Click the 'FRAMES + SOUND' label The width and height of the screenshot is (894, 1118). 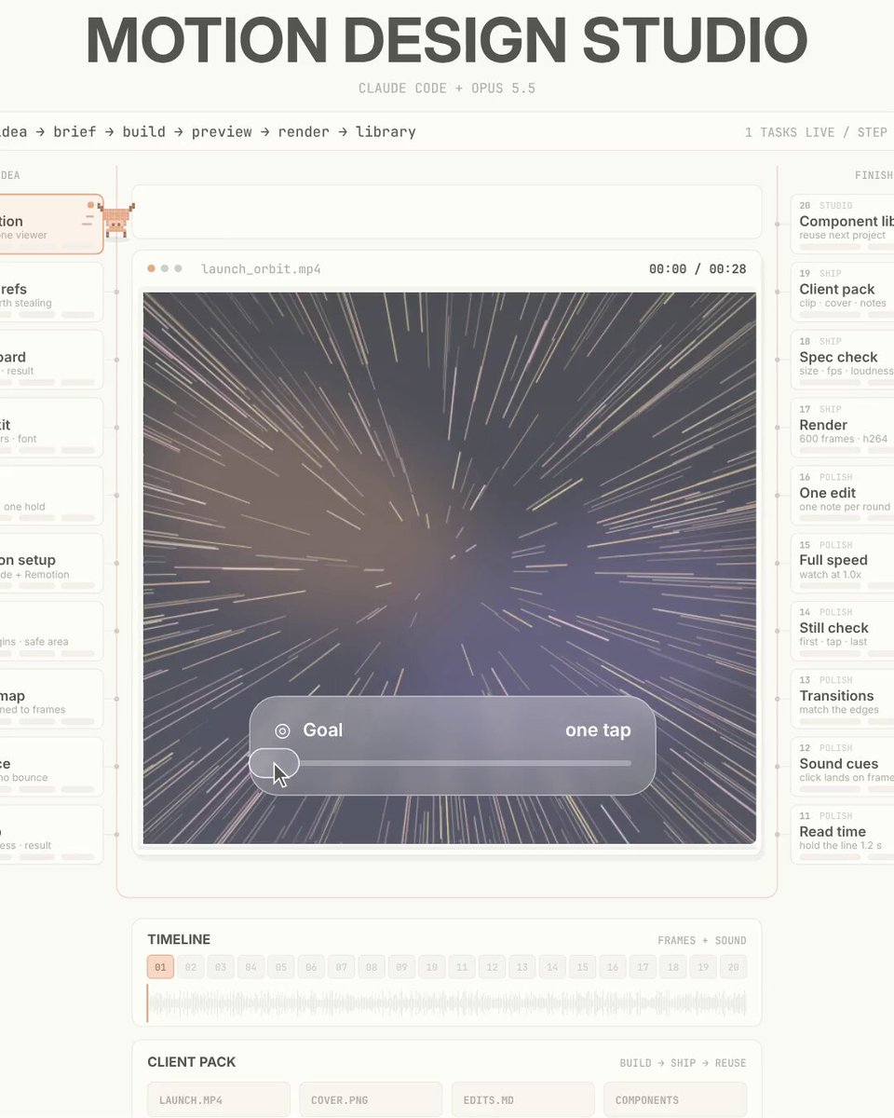pos(702,940)
